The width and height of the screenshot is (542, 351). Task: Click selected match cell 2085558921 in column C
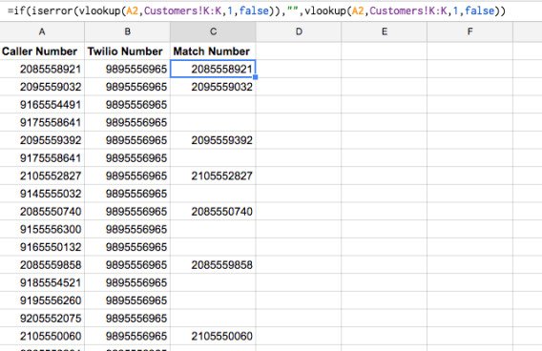[x=213, y=69]
